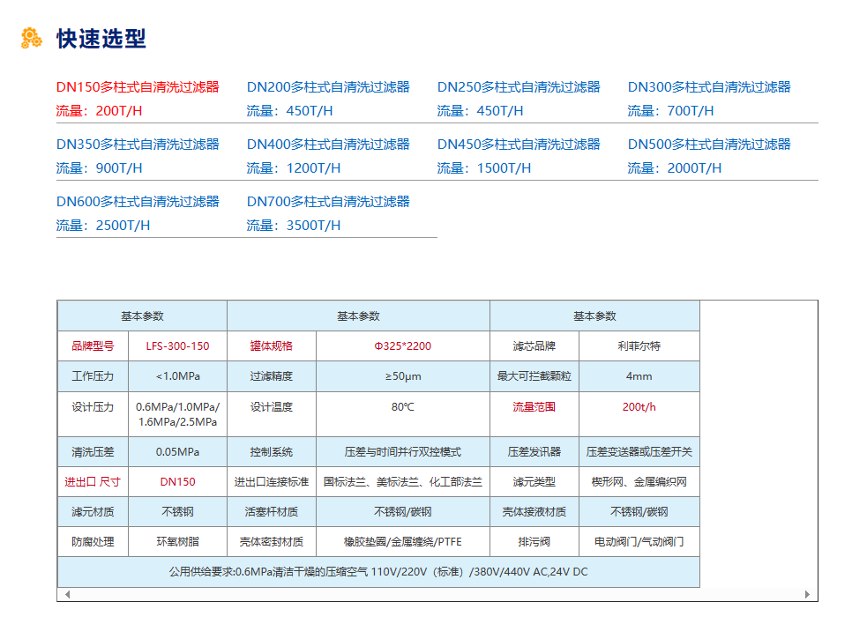
Task: Open the DN200多柱式自清洗过滤器 page
Action: pyautogui.click(x=329, y=86)
